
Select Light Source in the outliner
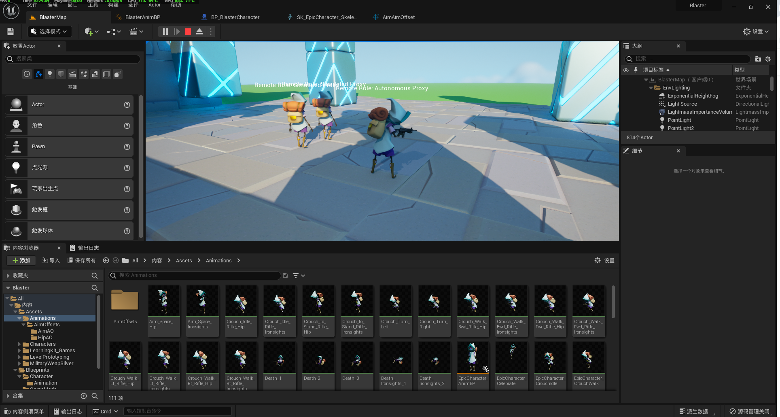pyautogui.click(x=682, y=104)
